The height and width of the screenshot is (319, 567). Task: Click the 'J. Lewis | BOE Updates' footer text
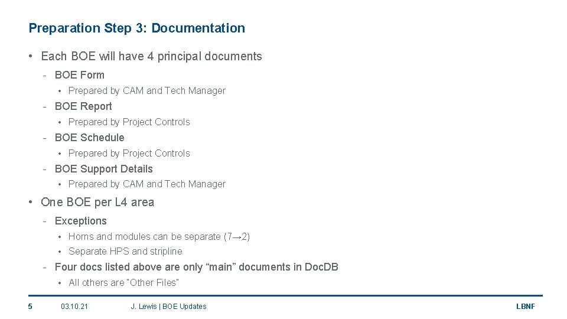[168, 307]
